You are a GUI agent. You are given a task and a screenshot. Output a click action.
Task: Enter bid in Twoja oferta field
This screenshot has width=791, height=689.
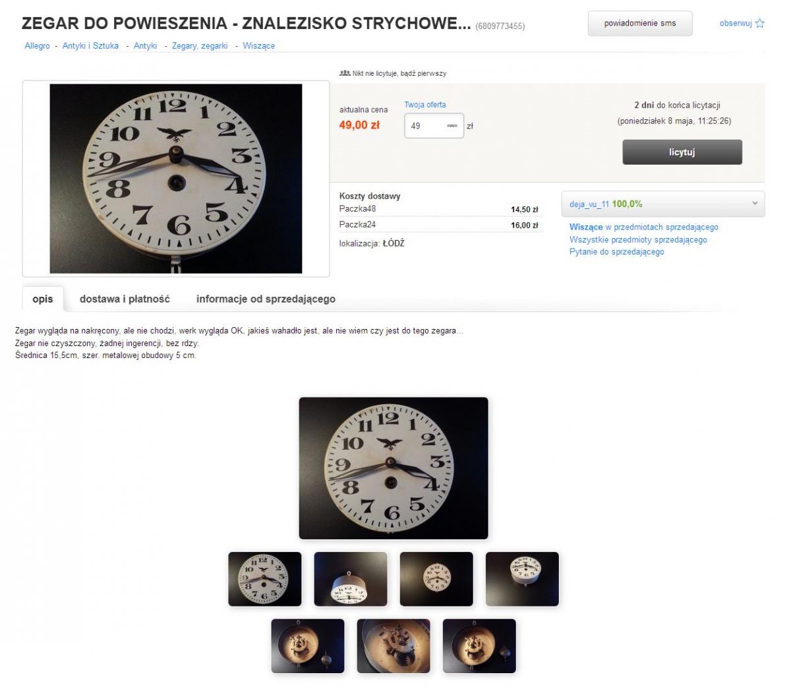point(434,126)
